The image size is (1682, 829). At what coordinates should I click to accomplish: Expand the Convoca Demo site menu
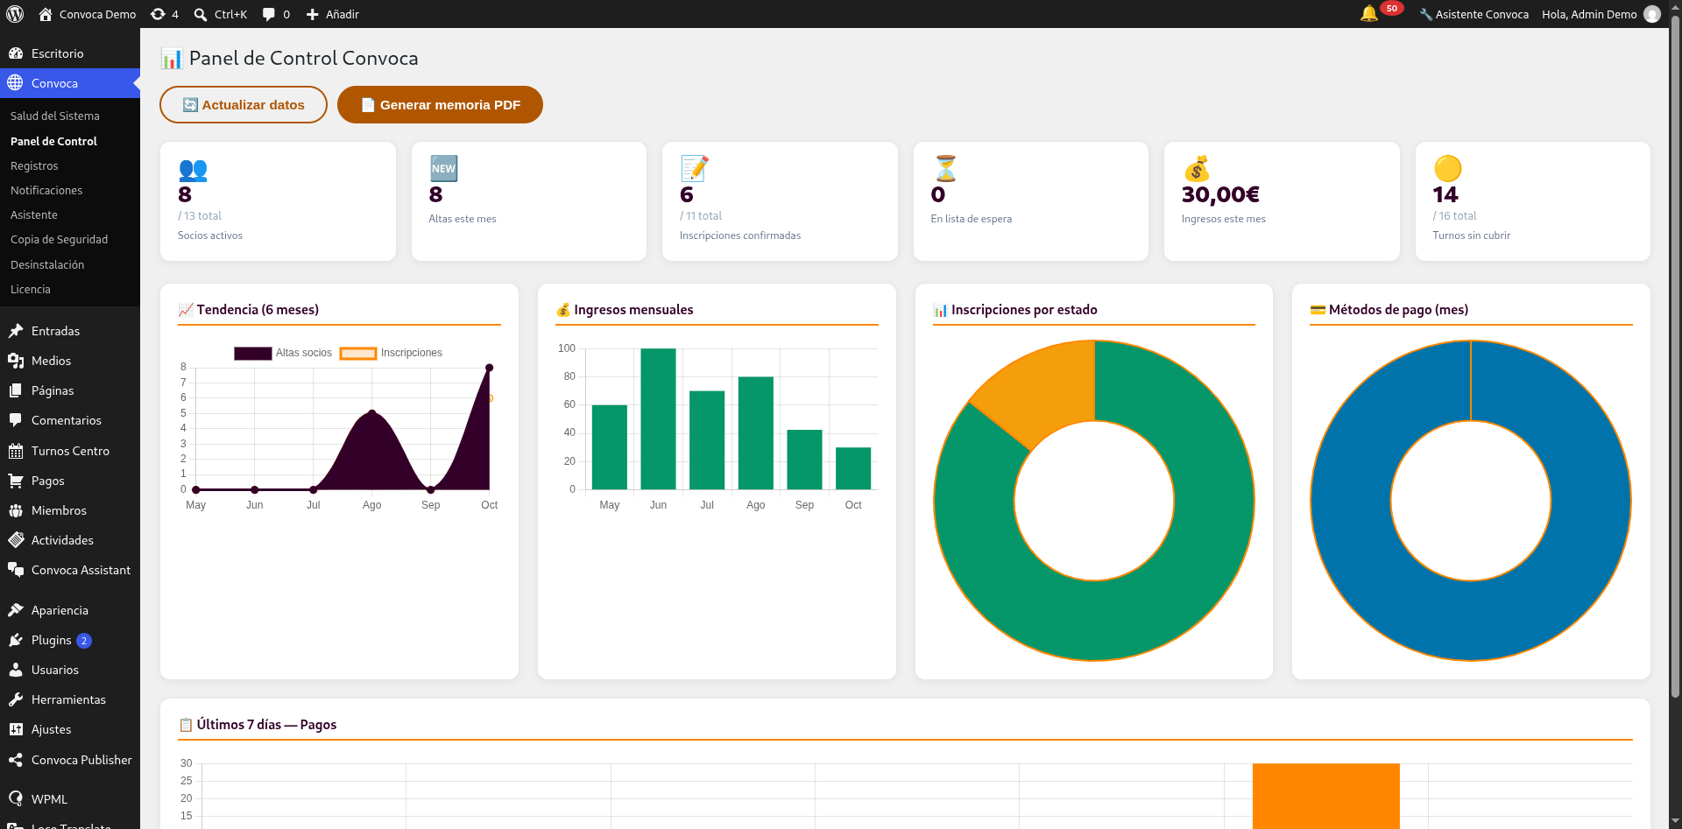[88, 14]
